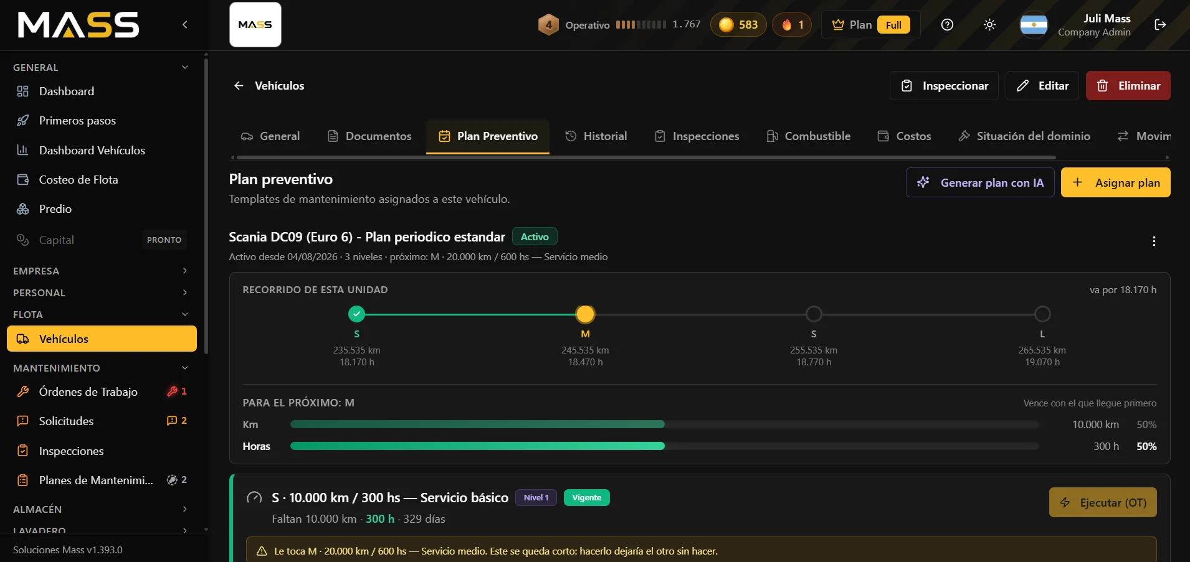Open the plan's three-dot options menu
Screen dimensions: 1190x562
[x=1154, y=241]
